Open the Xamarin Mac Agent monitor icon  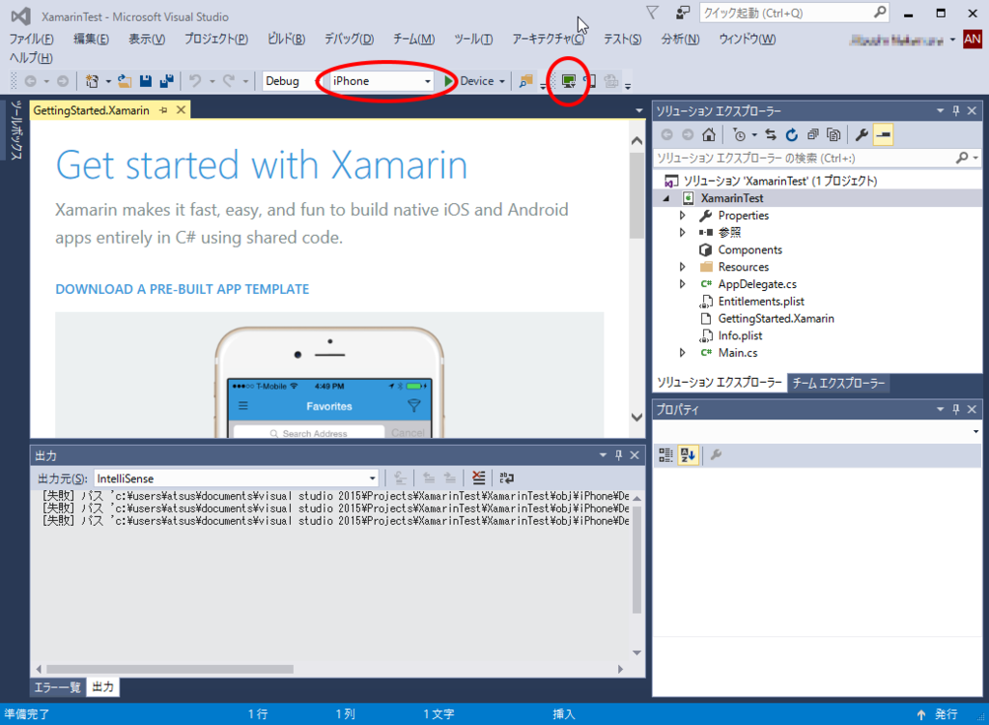pos(569,81)
